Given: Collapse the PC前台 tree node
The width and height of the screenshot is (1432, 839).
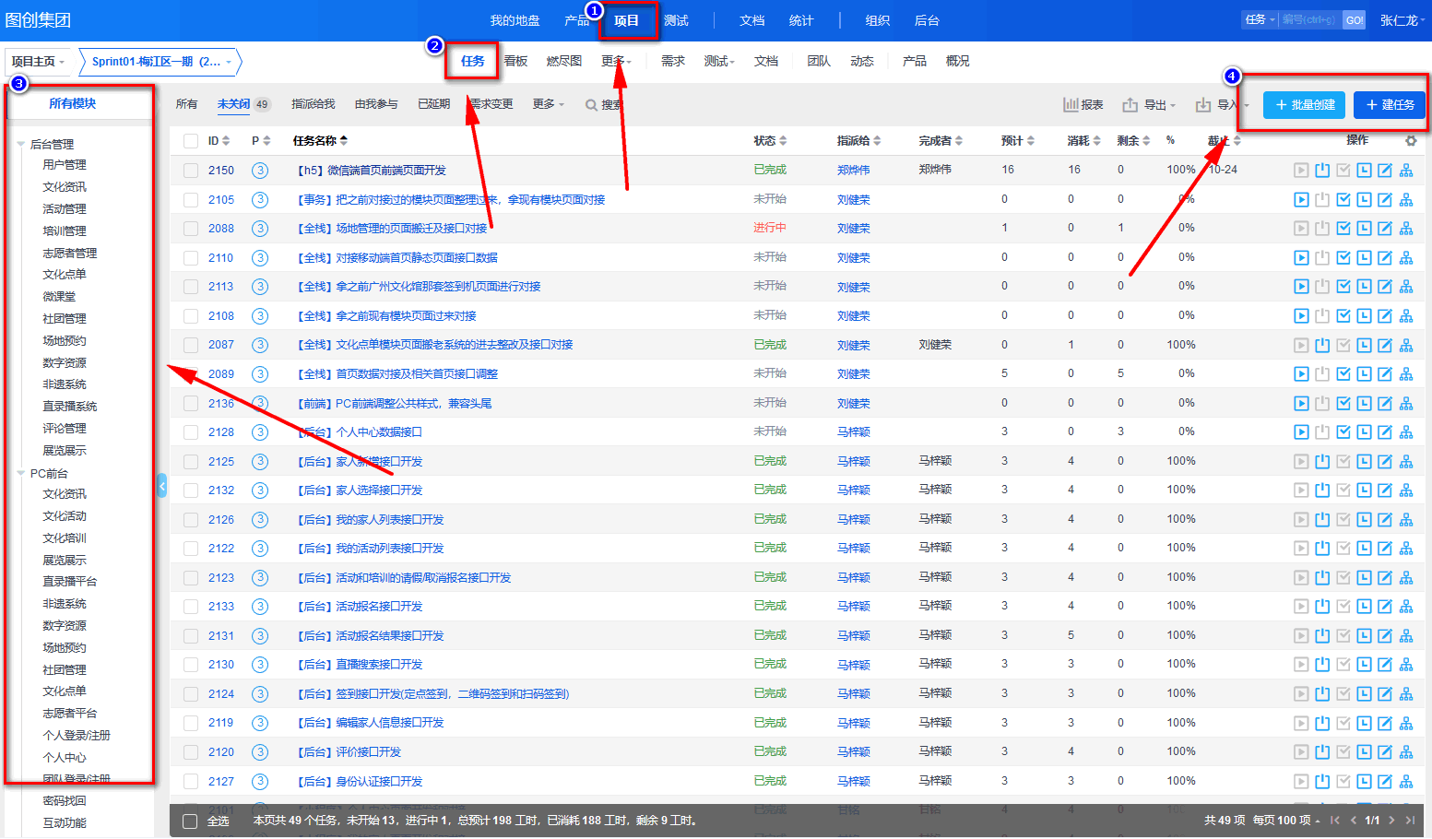Looking at the screenshot, I should [x=21, y=473].
